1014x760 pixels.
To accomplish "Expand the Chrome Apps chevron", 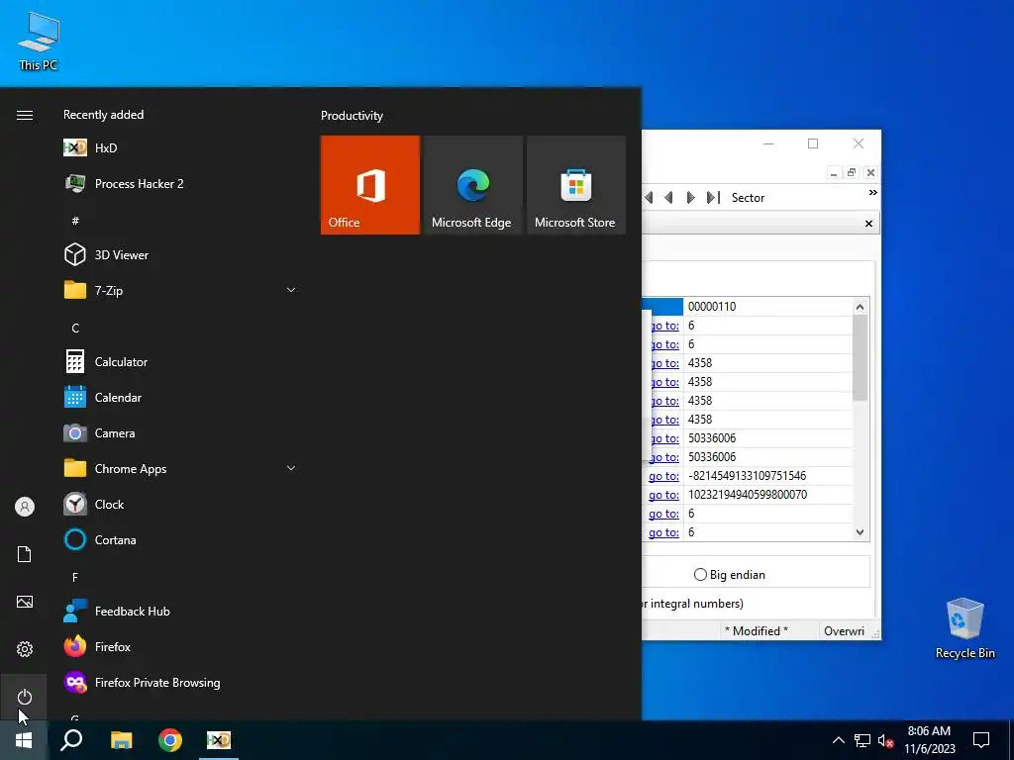I will (291, 468).
